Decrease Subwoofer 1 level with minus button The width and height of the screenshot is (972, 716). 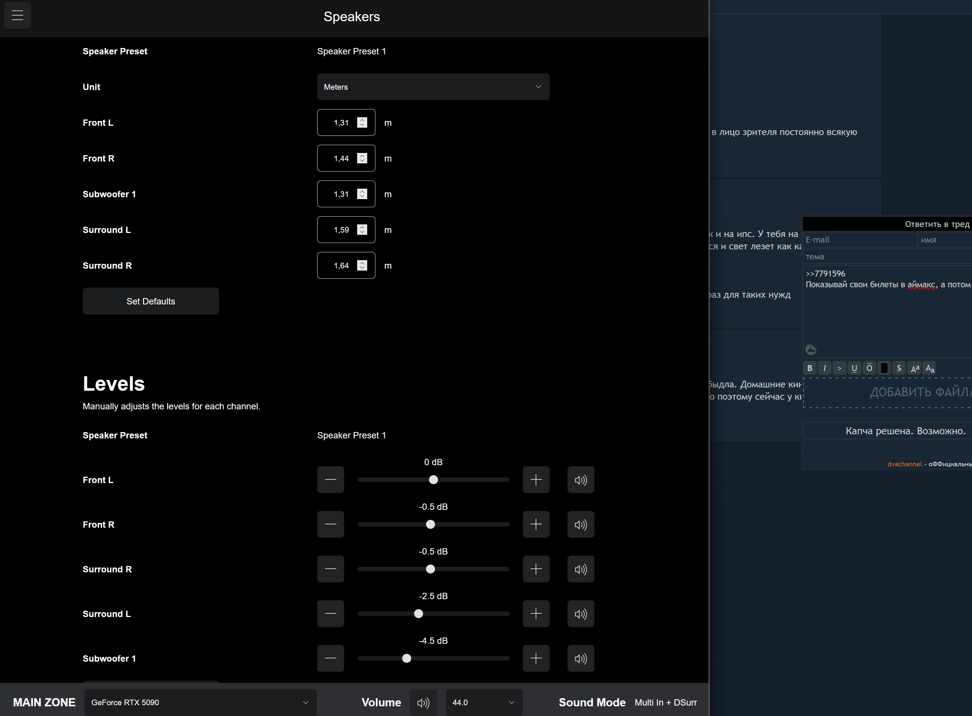[x=330, y=658]
